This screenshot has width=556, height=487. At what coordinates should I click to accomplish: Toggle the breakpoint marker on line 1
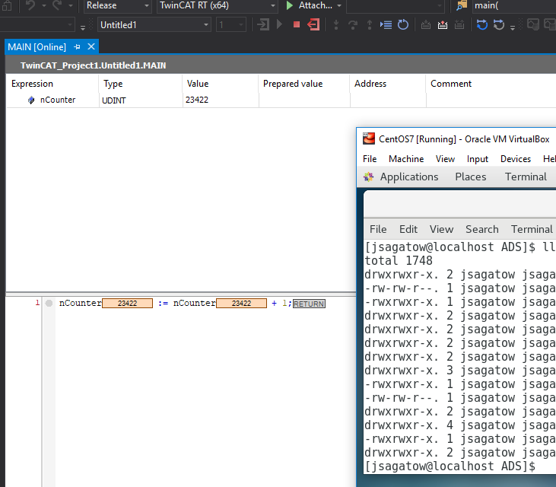(x=49, y=304)
